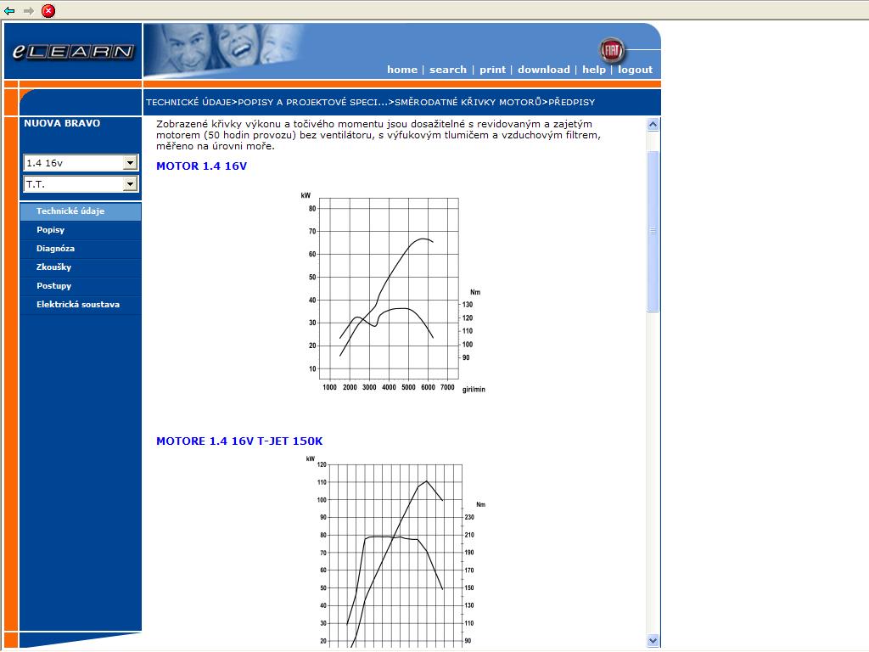
Task: Open Elektrická soustava section
Action: point(78,305)
